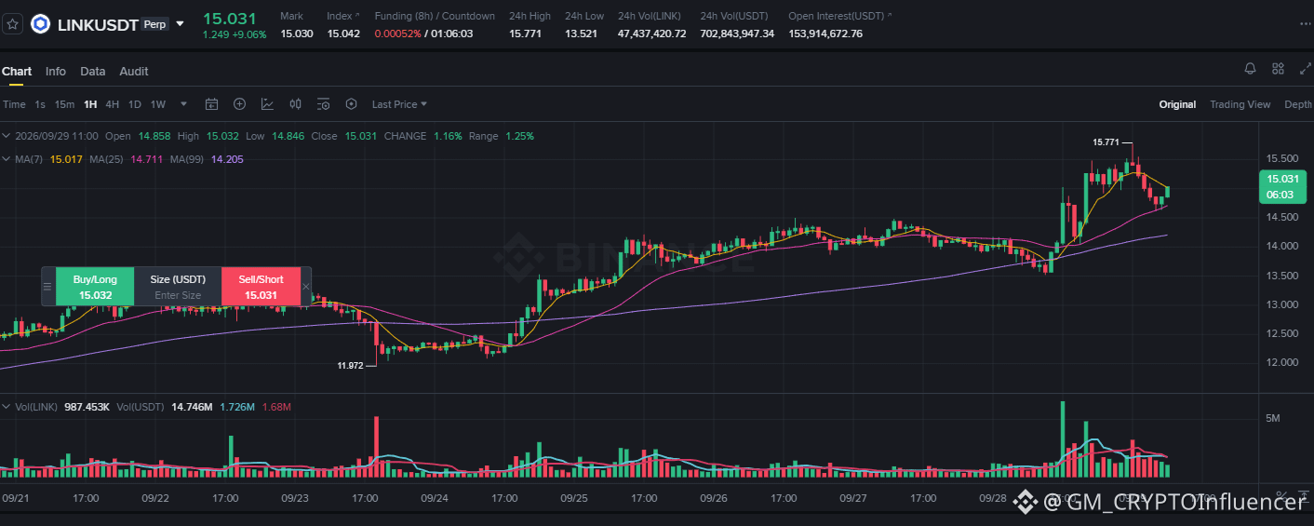Switch to the Info tab

pos(56,72)
